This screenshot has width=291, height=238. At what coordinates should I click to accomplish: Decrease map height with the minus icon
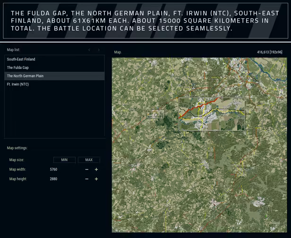pos(87,179)
